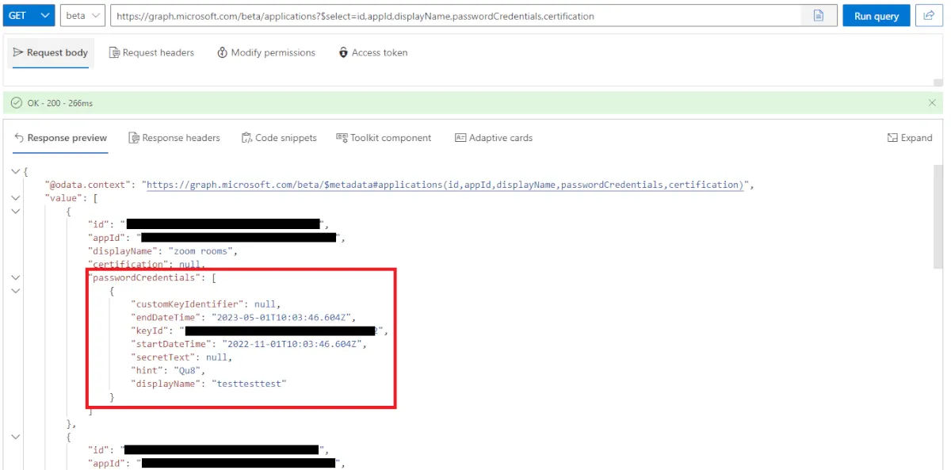Select the Response preview tab
Image resolution: width=951 pixels, height=470 pixels.
(x=60, y=138)
